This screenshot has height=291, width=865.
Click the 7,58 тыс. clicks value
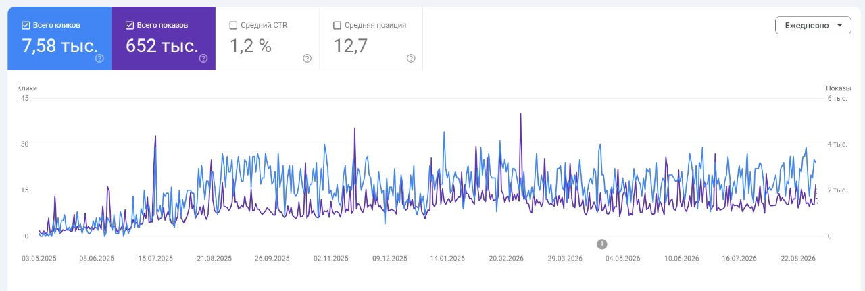[x=59, y=46]
